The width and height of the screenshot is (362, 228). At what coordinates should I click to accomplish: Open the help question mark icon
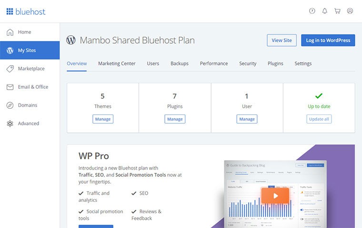tap(312, 11)
